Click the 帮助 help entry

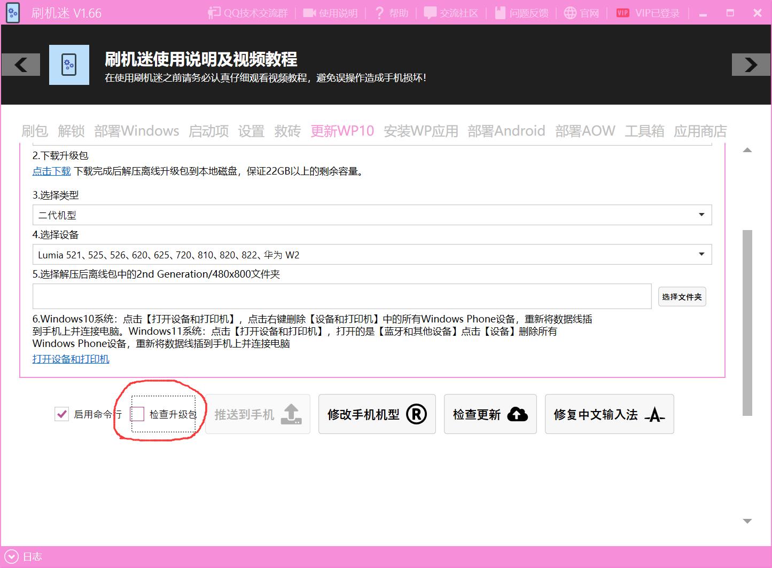[x=391, y=13]
